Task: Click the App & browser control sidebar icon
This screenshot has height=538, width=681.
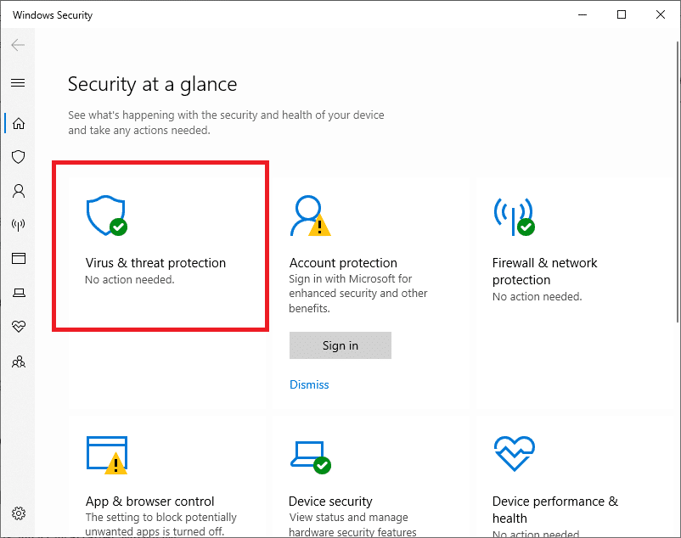Action: coord(19,259)
